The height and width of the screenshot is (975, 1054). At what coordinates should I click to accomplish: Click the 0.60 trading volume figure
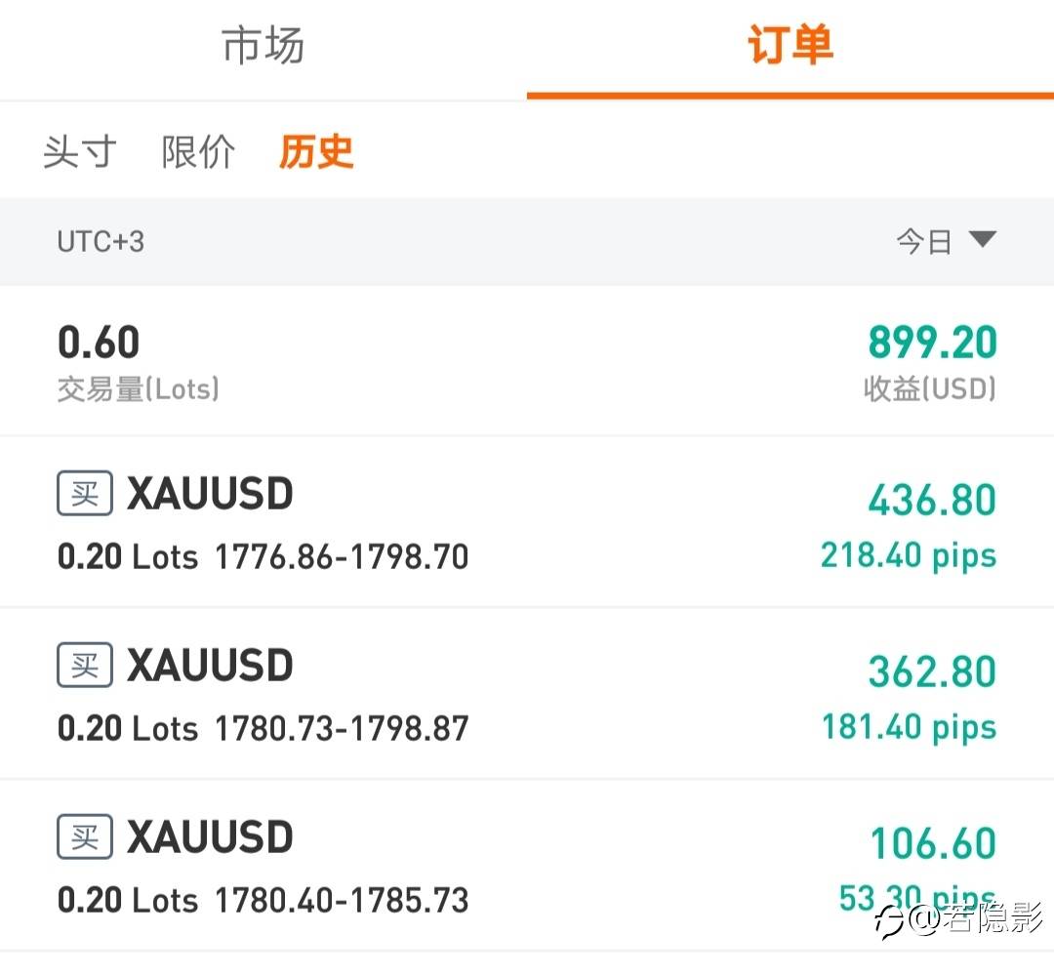click(99, 343)
